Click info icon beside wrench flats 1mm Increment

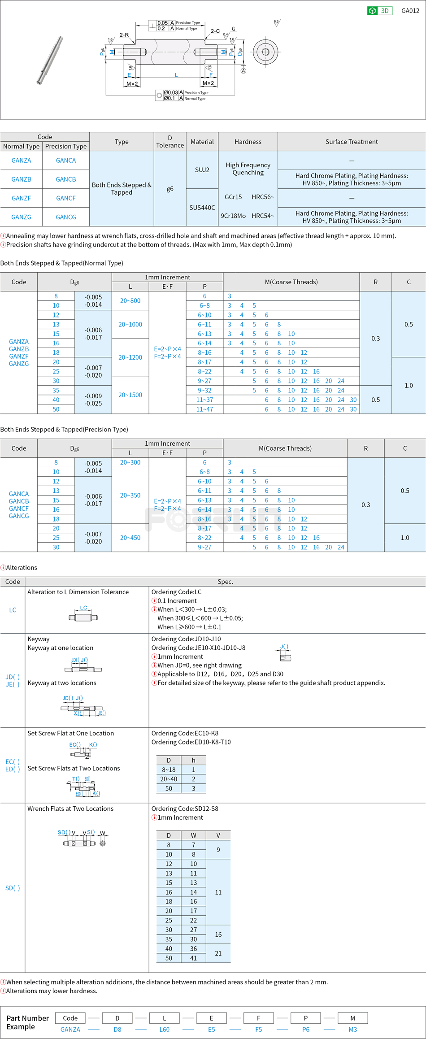tap(154, 817)
